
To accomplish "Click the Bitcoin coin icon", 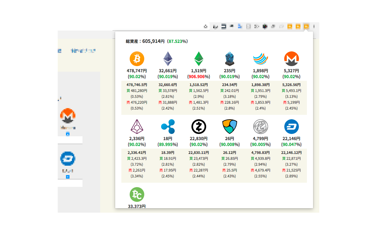I will pos(137,59).
